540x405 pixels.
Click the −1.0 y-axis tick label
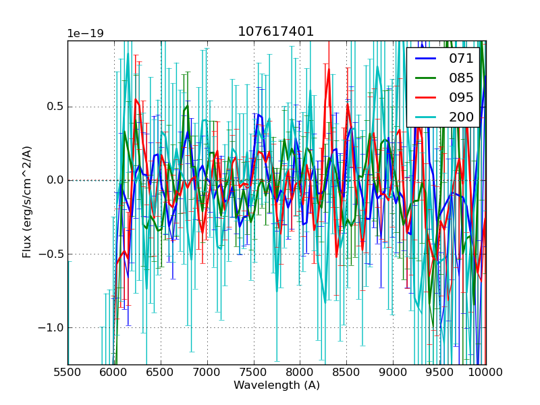click(x=50, y=328)
